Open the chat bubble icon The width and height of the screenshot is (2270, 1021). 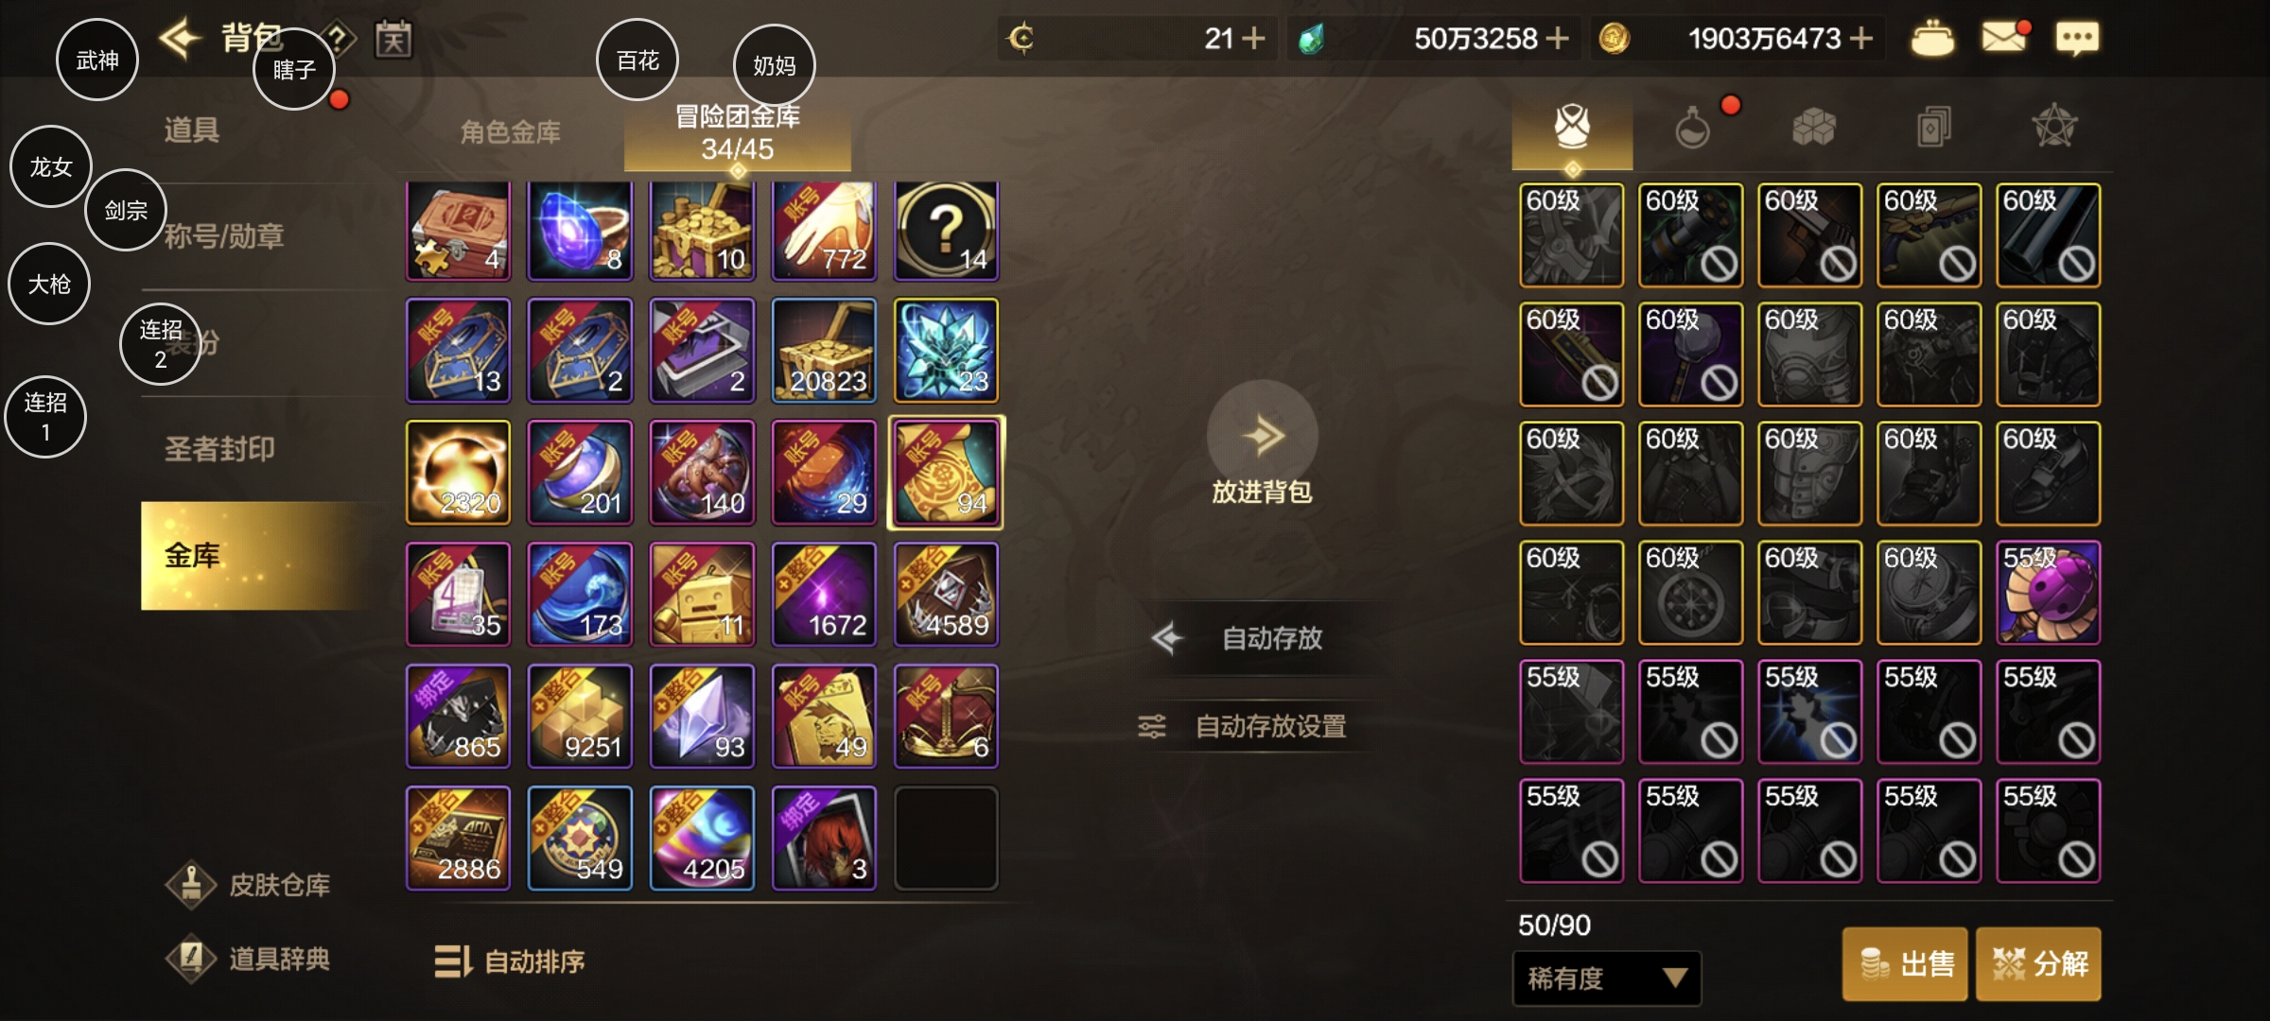click(2077, 38)
